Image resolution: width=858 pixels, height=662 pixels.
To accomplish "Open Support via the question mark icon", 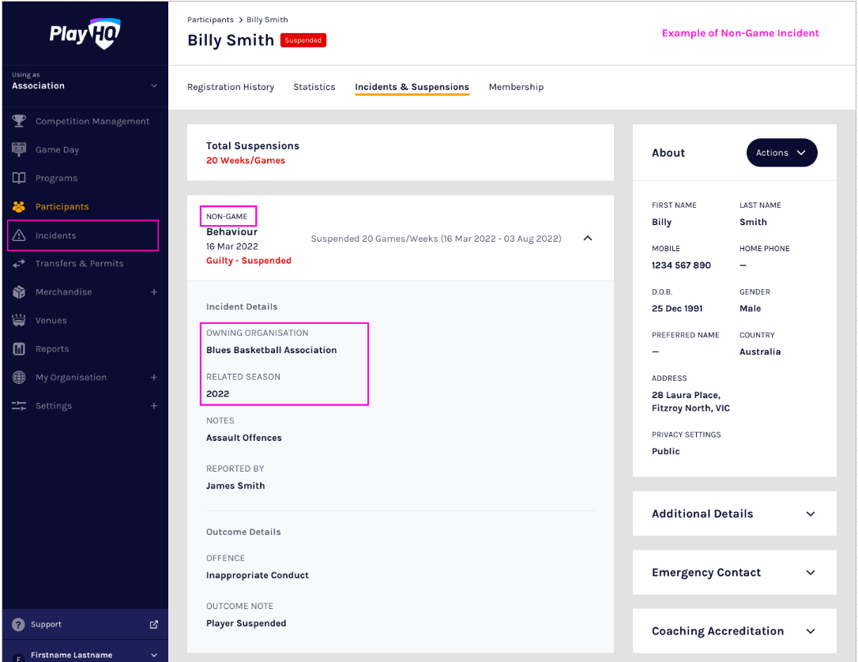I will click(17, 624).
